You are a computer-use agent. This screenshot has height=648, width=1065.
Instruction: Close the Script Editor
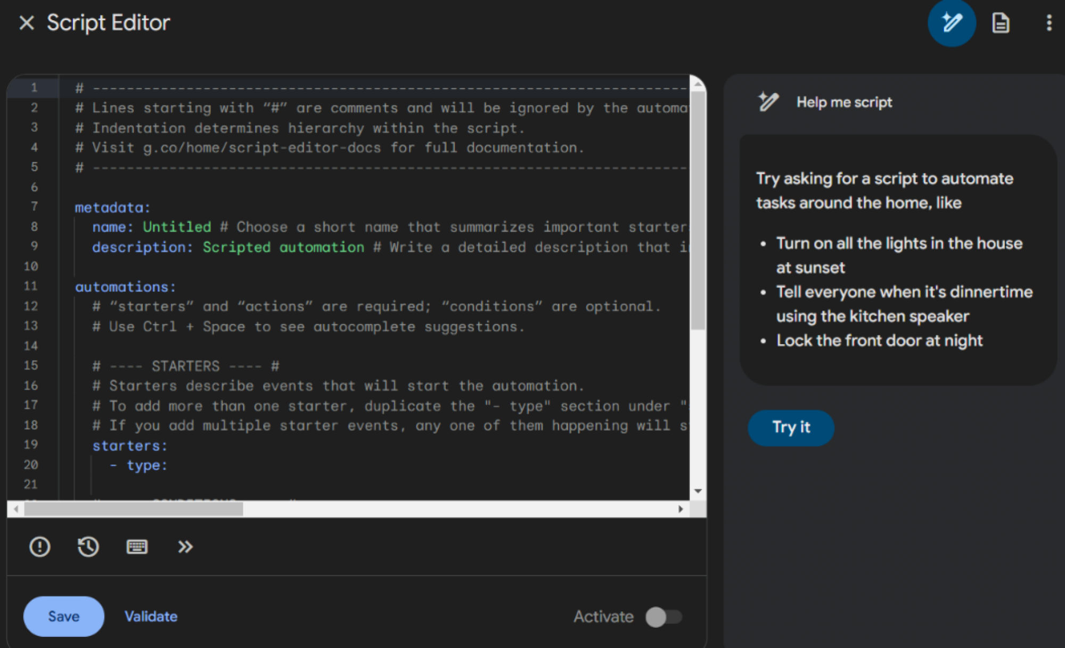(x=26, y=23)
